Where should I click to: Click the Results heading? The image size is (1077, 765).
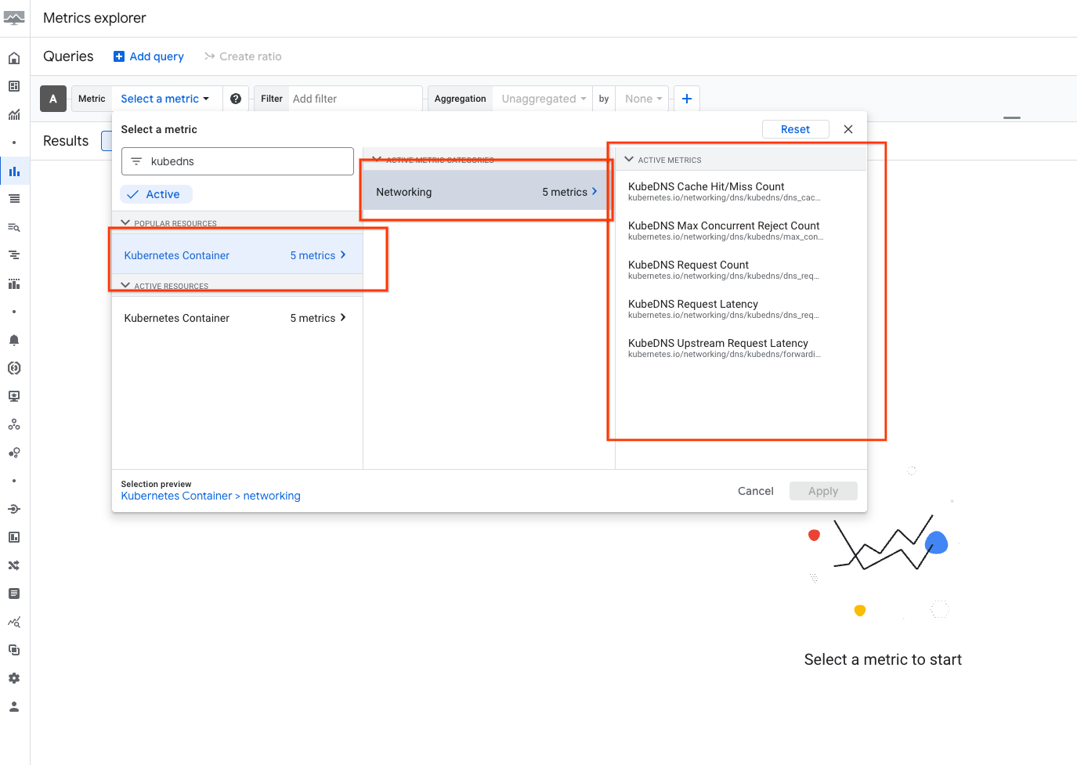tap(66, 141)
